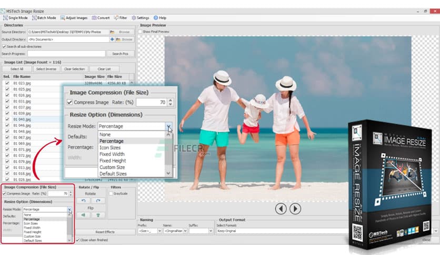This screenshot has width=440, height=255.
Task: Click the enlarged dropdown list scrollbar
Action: click(168, 154)
